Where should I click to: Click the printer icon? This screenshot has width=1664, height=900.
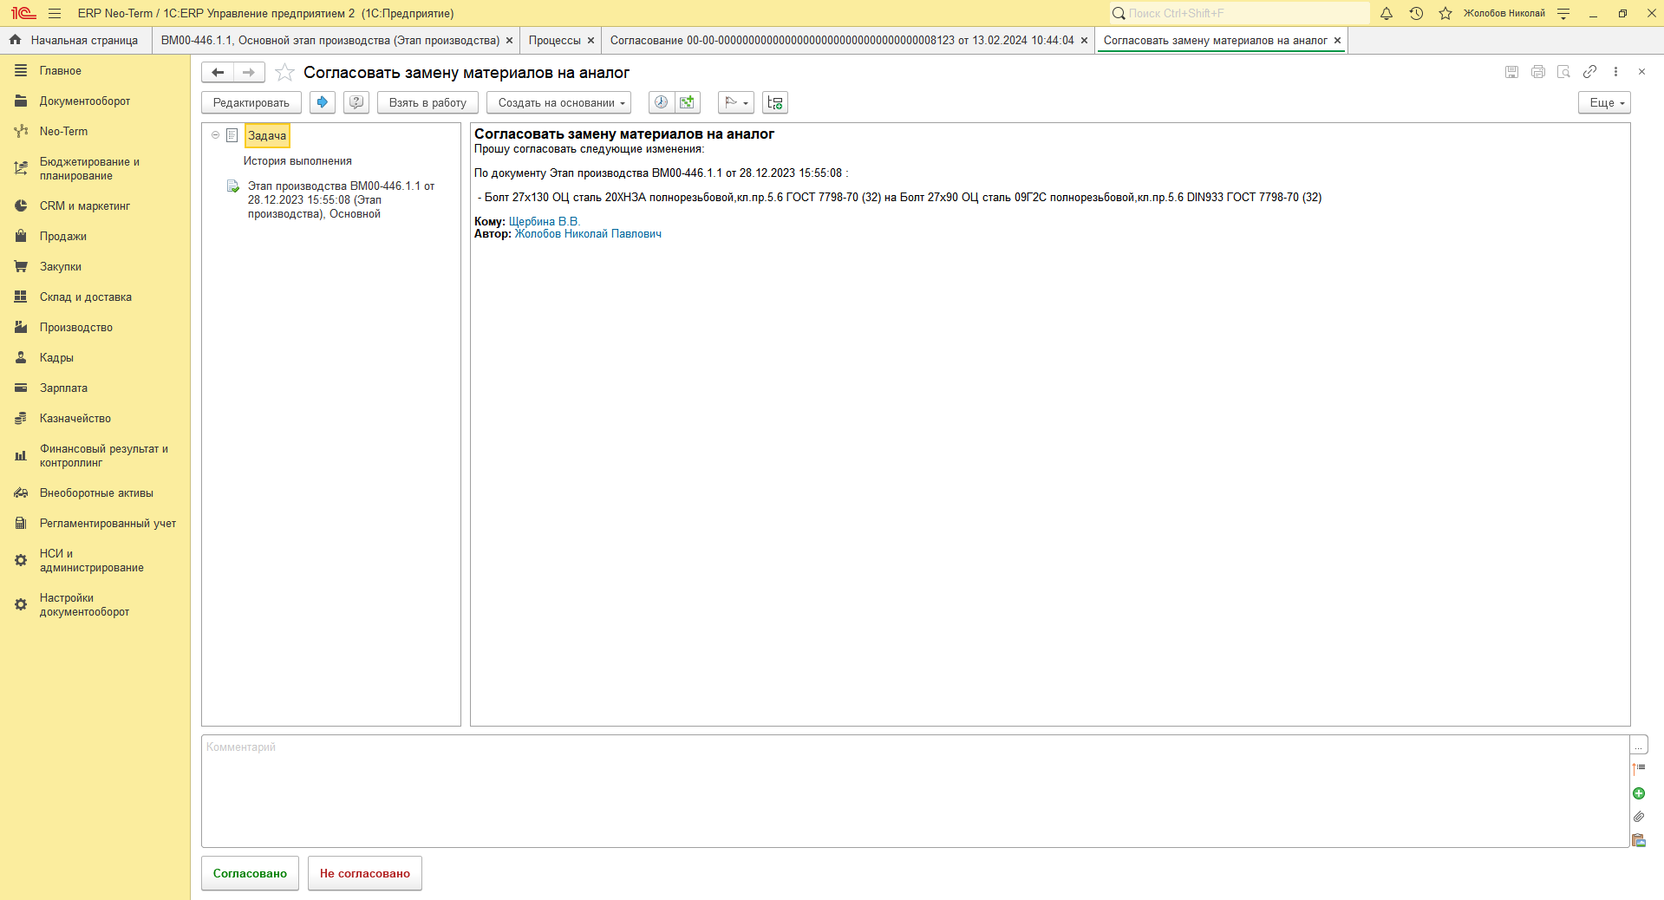(x=1537, y=72)
